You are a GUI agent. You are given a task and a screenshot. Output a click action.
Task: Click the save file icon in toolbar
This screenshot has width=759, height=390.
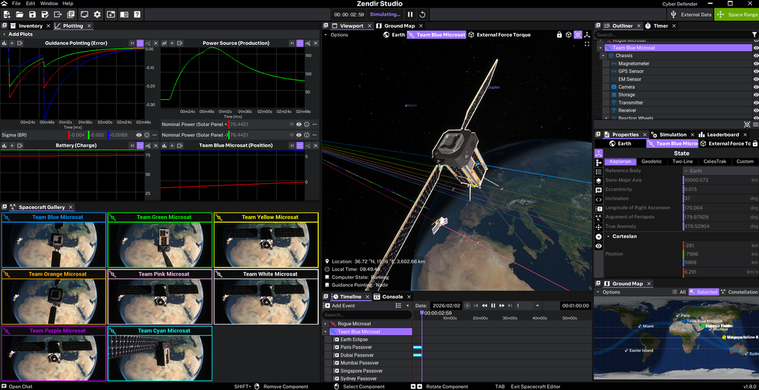[x=32, y=14]
